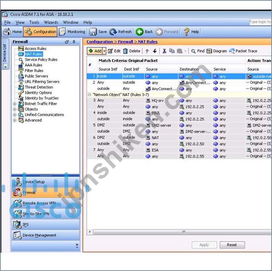Open the Remote Access VPN section

[46, 203]
